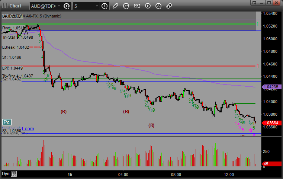This screenshot has height=179, width=283.
Task: Expand the AUD@TDFX symbol dropdown
Action: 59,6
